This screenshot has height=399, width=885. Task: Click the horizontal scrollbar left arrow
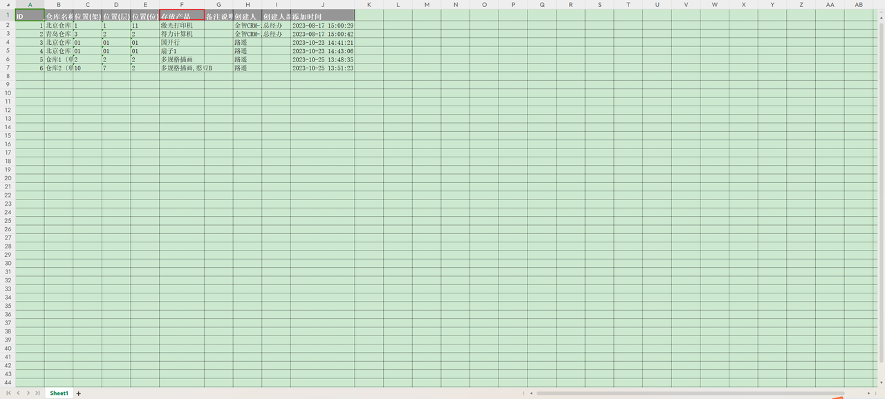click(x=530, y=393)
